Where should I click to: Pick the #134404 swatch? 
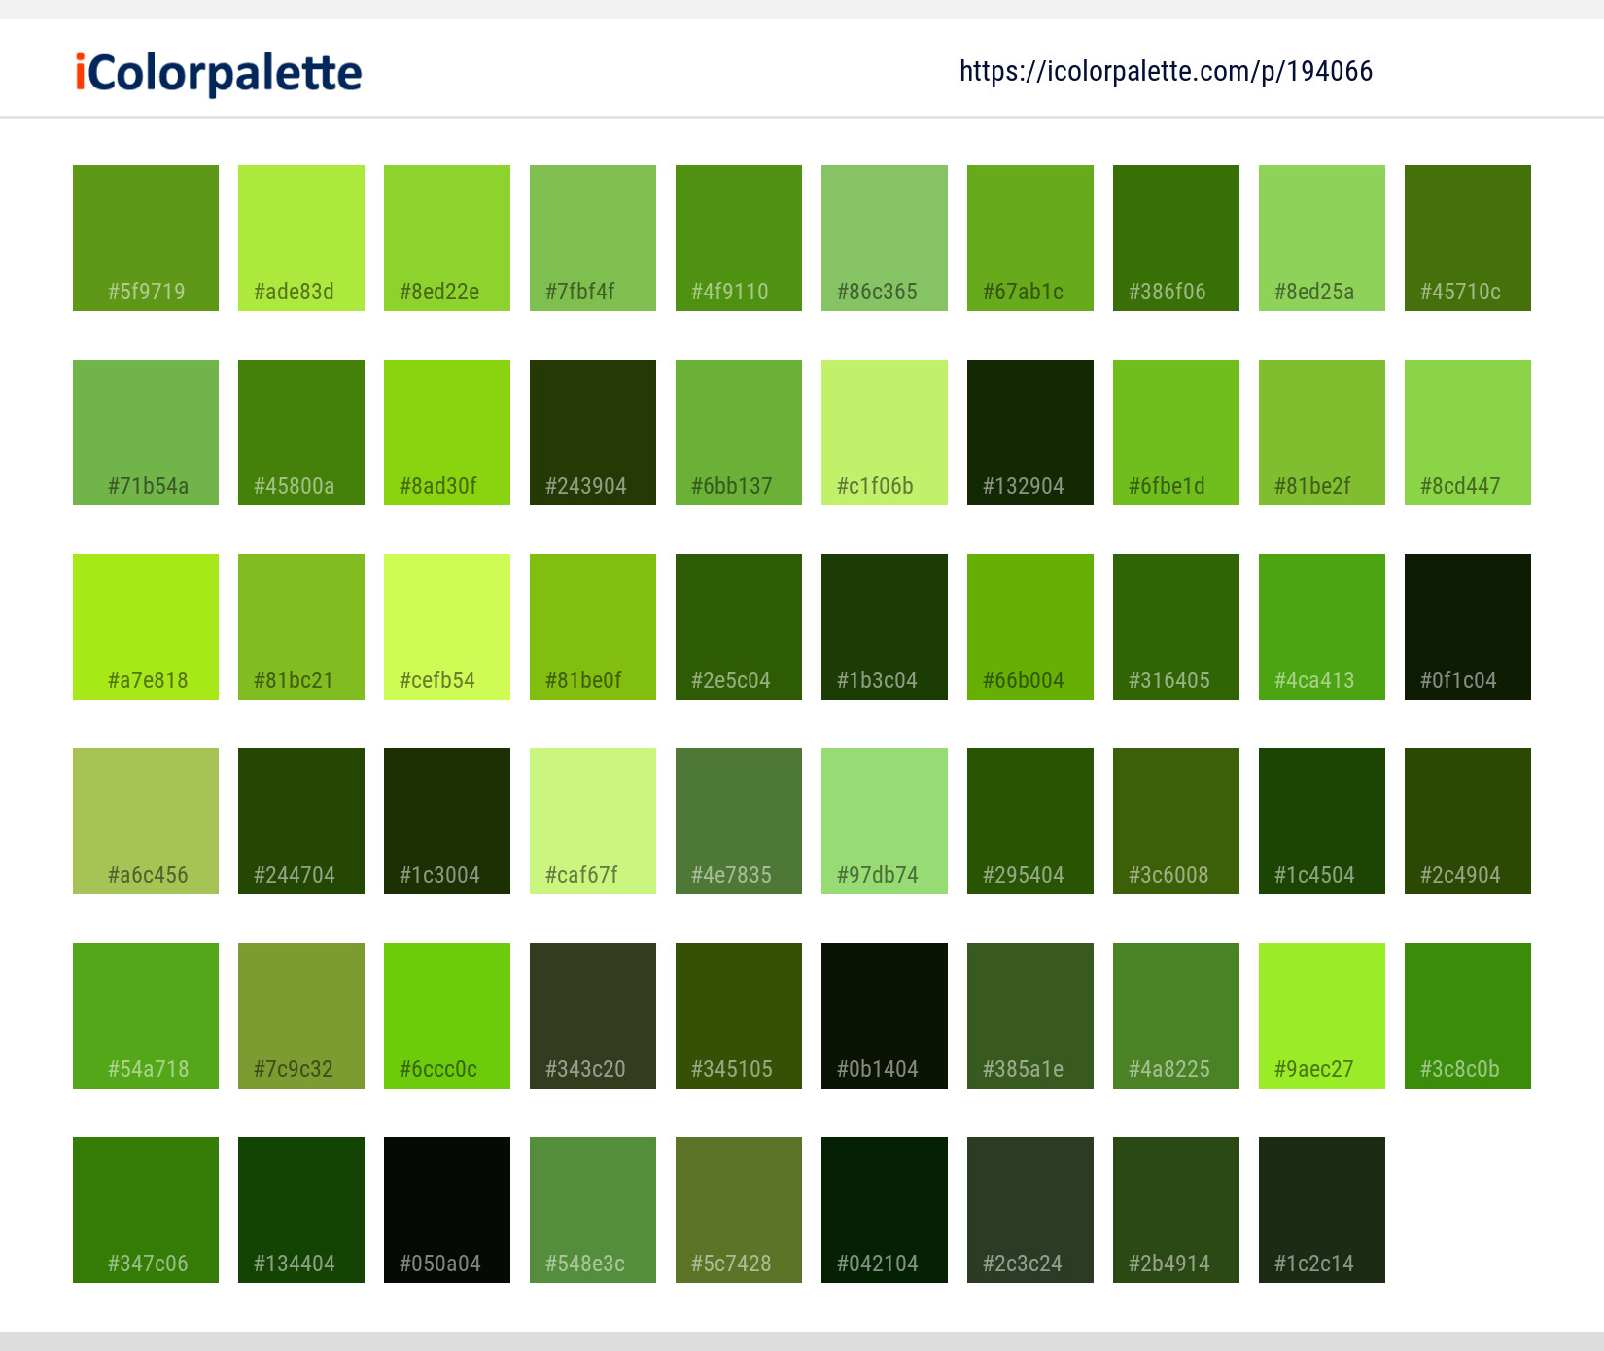click(x=301, y=1210)
